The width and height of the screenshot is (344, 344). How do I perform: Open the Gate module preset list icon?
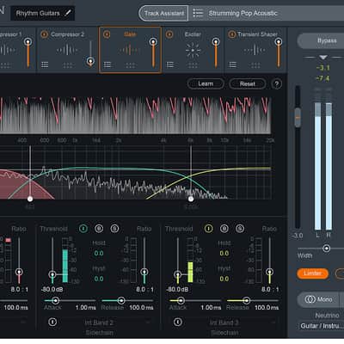point(107,64)
